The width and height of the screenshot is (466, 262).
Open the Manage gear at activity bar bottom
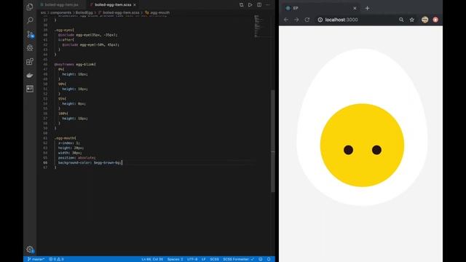click(30, 249)
